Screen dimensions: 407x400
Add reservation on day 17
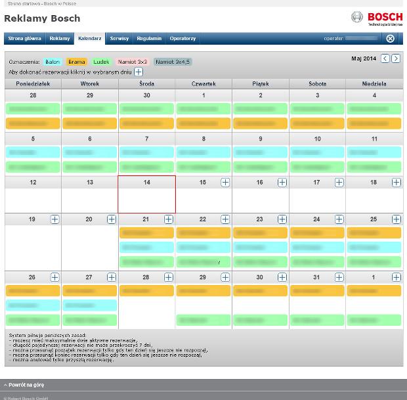pos(339,183)
